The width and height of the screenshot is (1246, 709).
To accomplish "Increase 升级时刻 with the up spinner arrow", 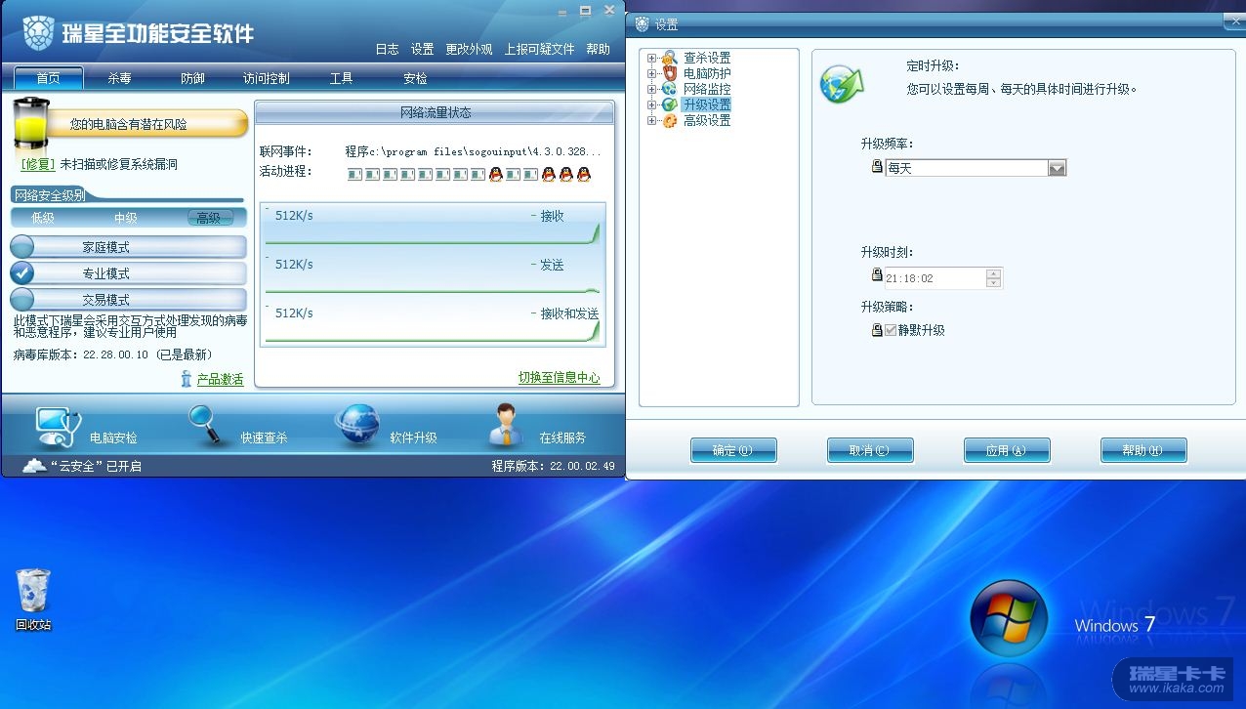I will tap(993, 272).
